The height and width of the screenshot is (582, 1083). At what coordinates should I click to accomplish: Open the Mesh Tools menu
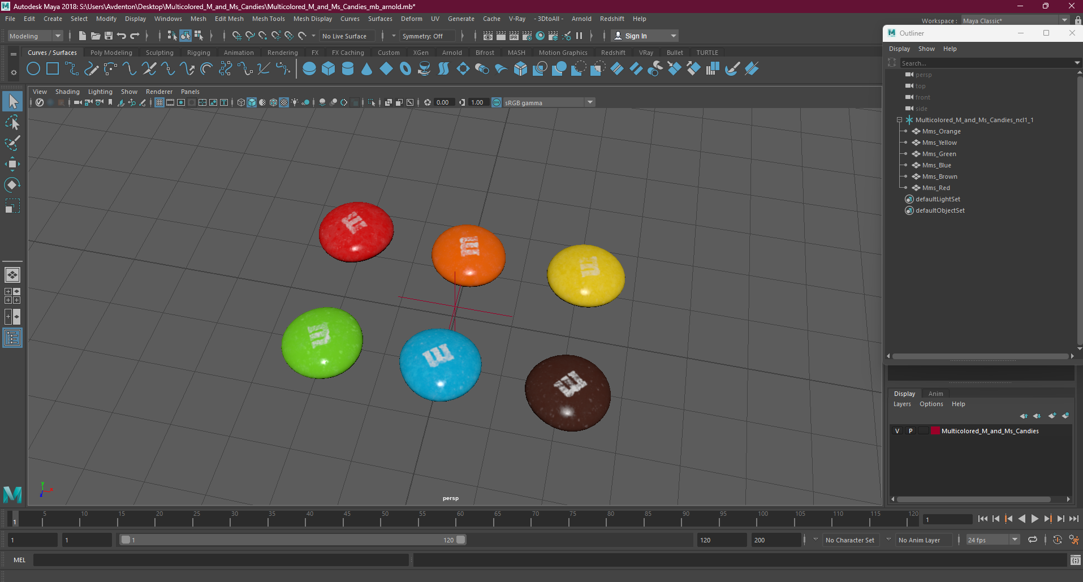point(268,19)
